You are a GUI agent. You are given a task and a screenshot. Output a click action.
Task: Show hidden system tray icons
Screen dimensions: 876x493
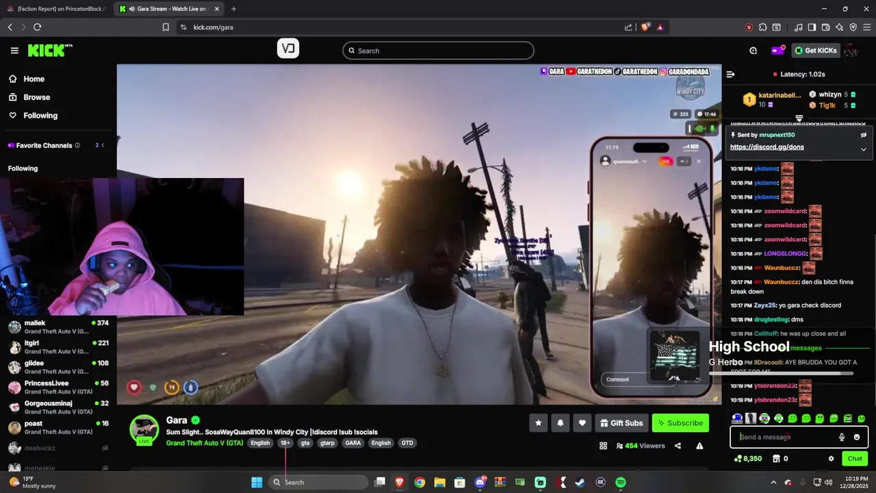tap(773, 482)
